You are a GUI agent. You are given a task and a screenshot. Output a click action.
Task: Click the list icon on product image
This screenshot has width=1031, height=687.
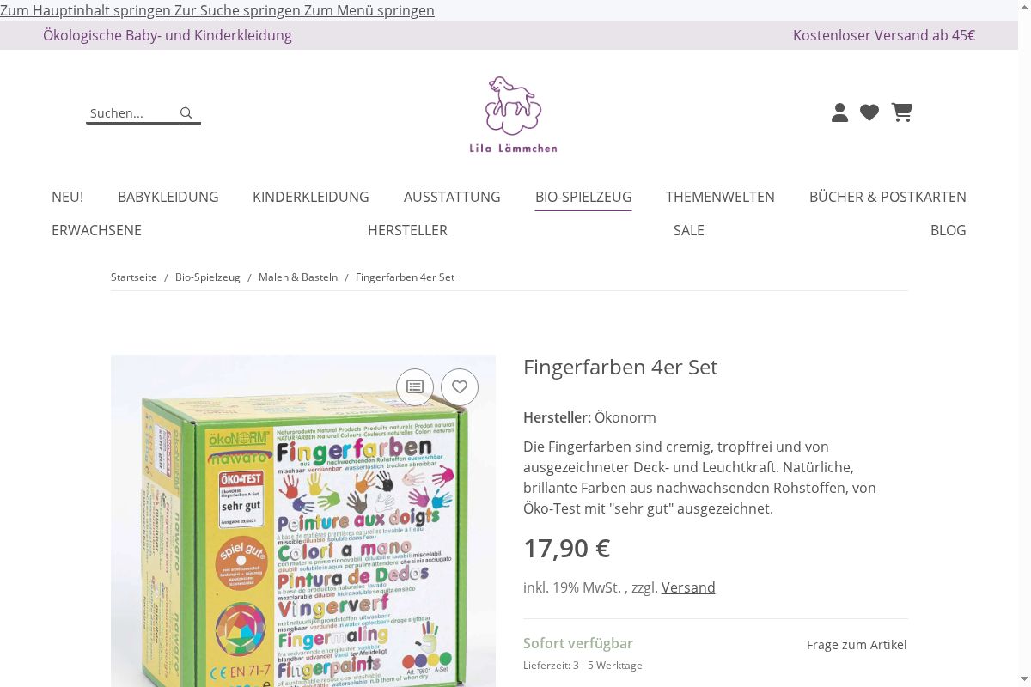point(415,386)
